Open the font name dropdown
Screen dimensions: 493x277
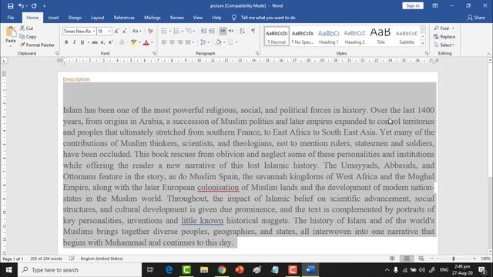[x=94, y=31]
